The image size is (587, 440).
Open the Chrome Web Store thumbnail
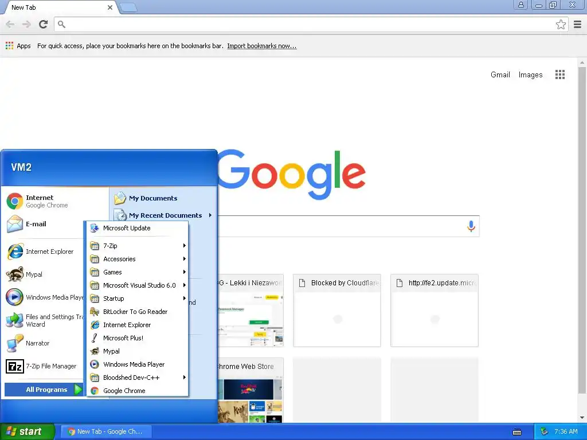click(x=250, y=390)
